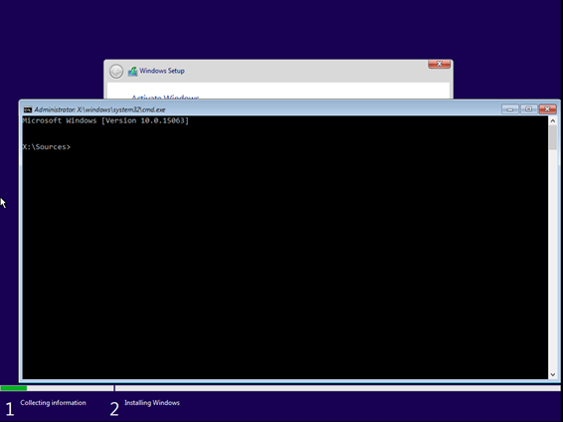
Task: Click the Installing Windows step label
Action: tap(152, 403)
